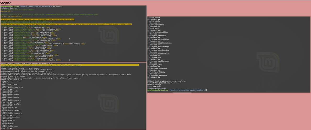The image size is (311, 130).
Task: Click the '-->atto_unorderedlist' line
Action: [x=158, y=32]
